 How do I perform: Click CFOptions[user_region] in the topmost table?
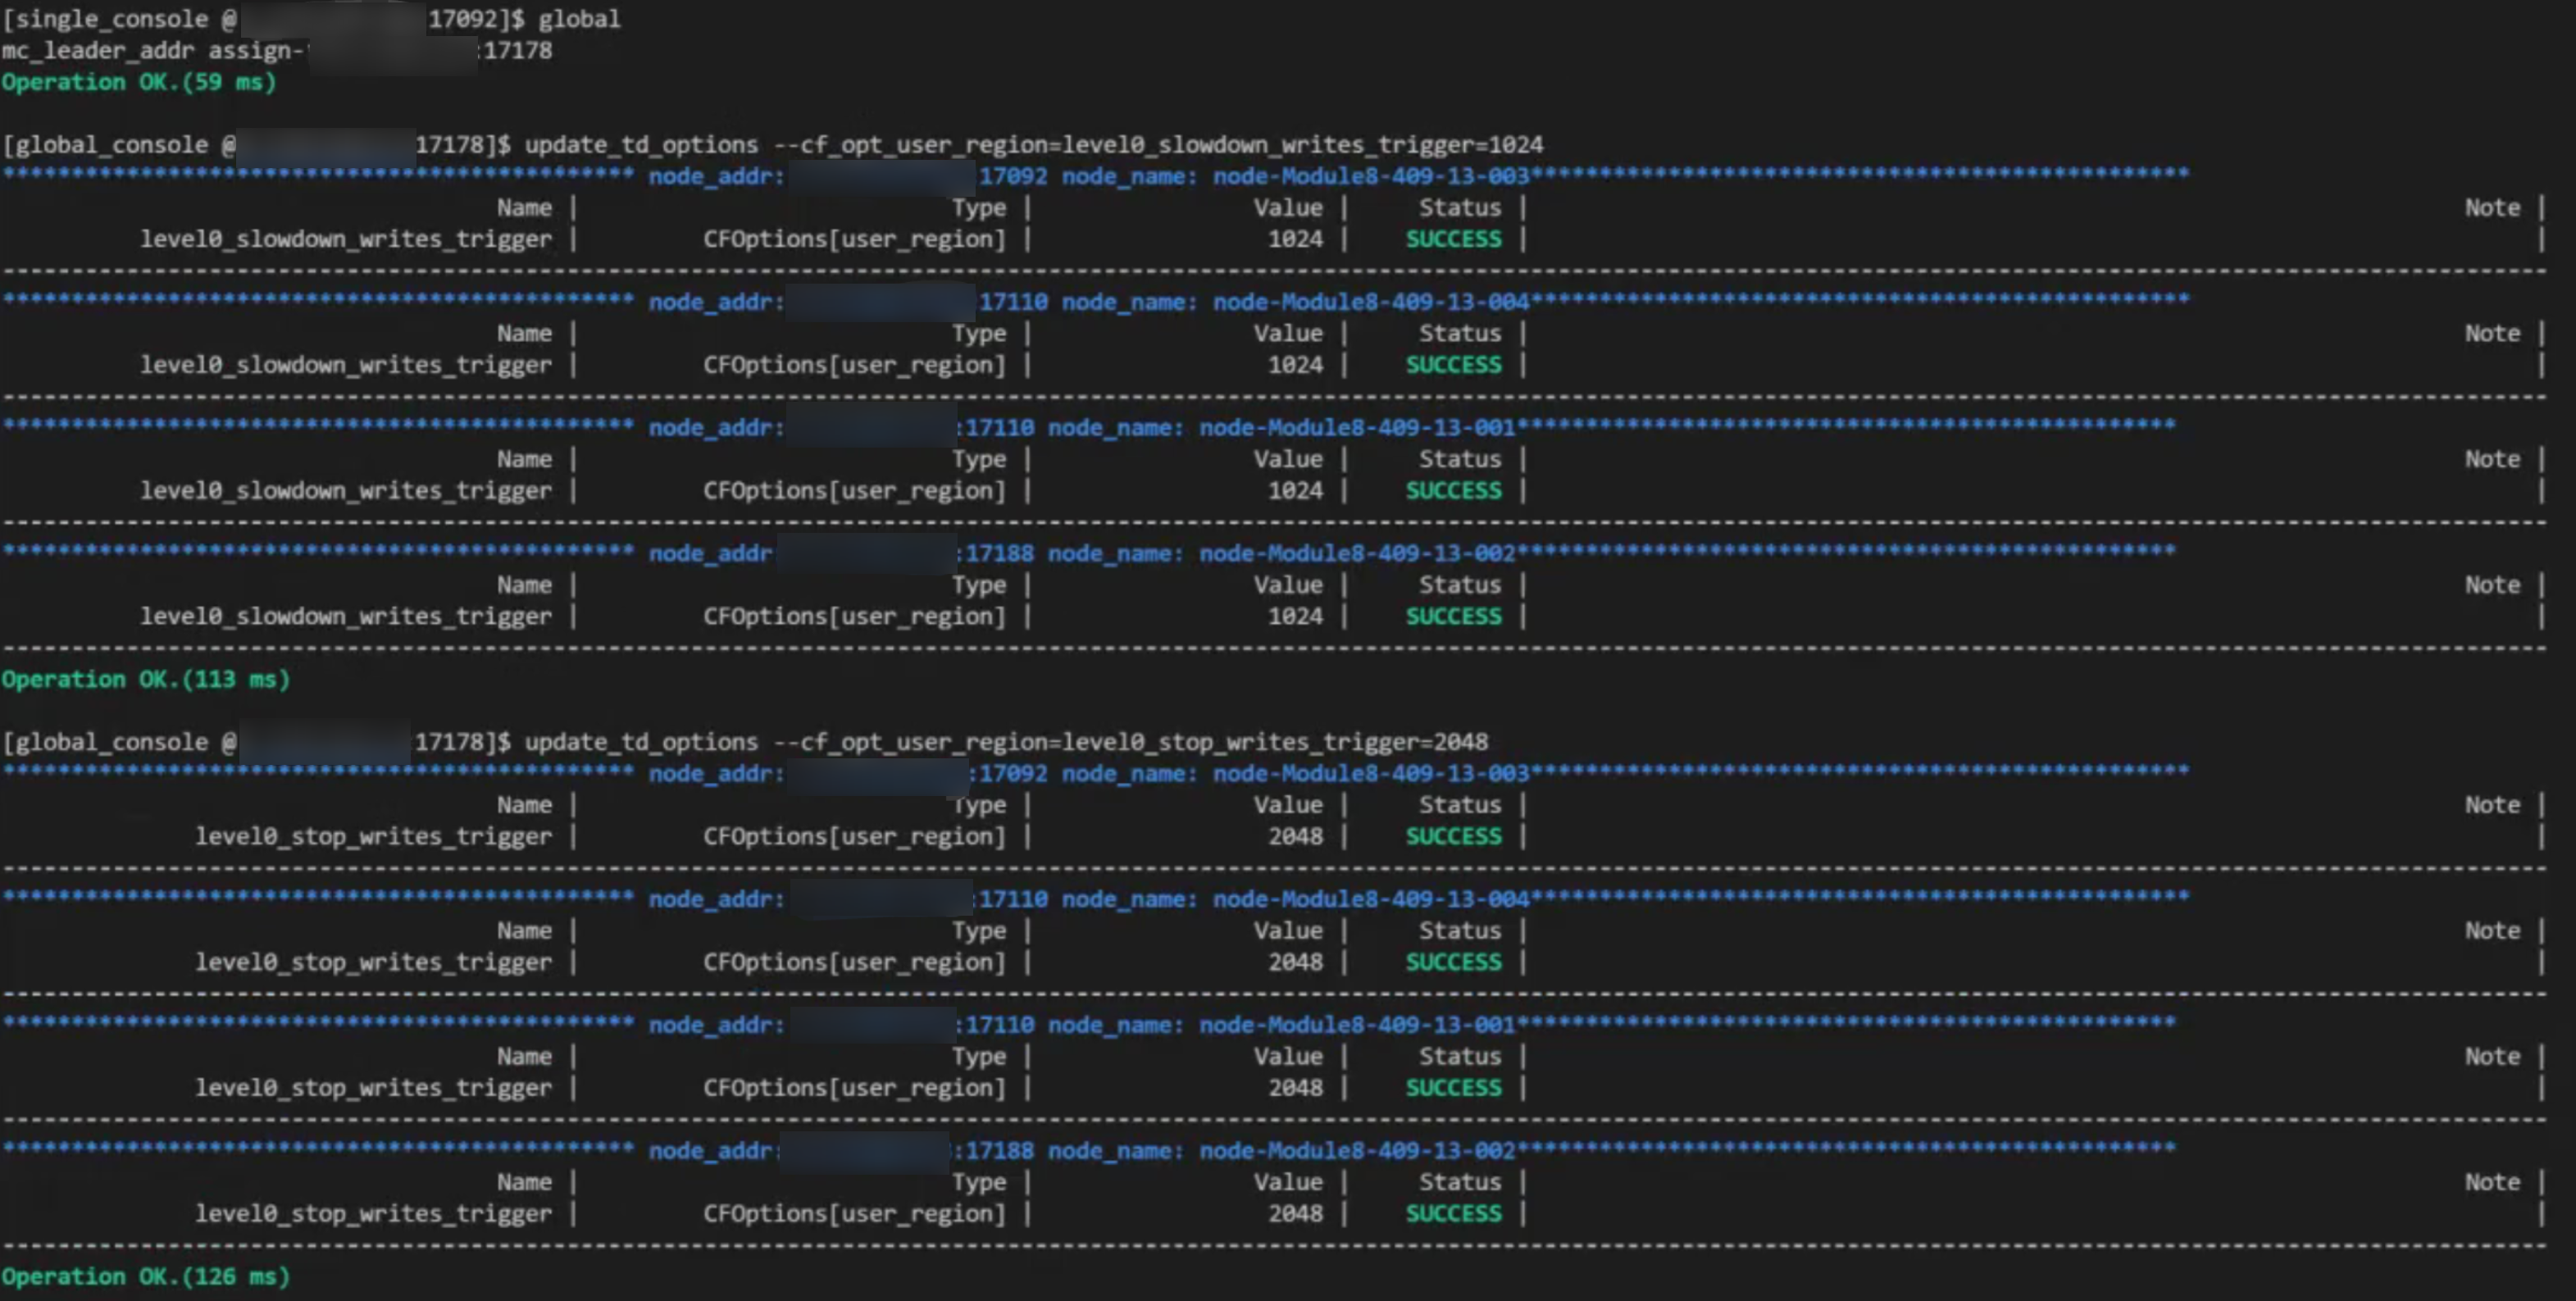tap(854, 239)
